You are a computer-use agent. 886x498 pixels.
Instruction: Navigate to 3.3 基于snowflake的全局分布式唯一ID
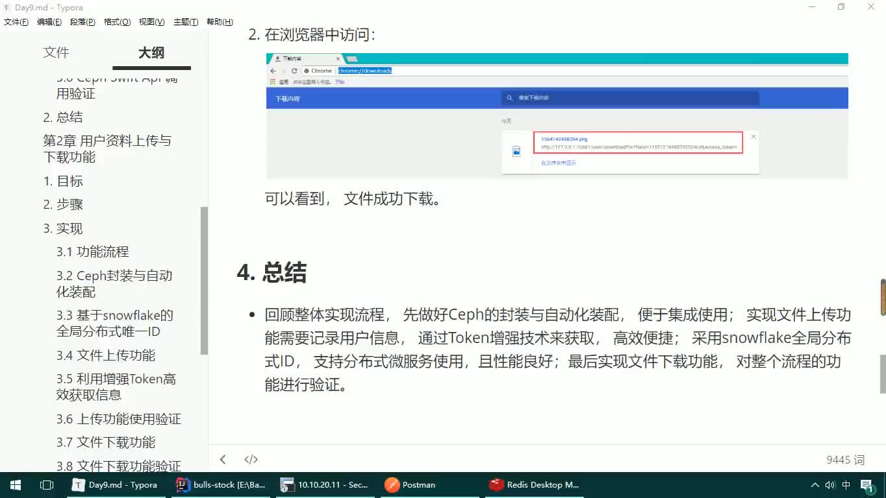[115, 324]
